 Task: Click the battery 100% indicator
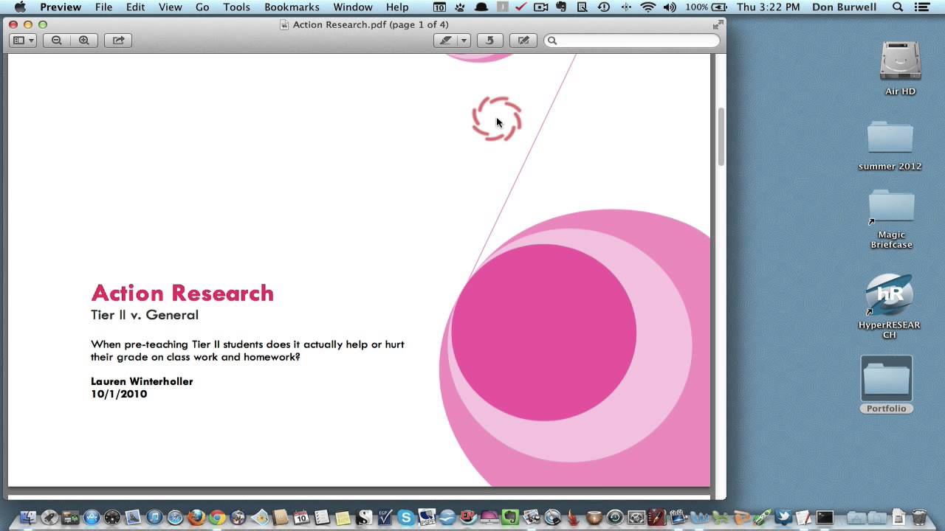[x=707, y=7]
